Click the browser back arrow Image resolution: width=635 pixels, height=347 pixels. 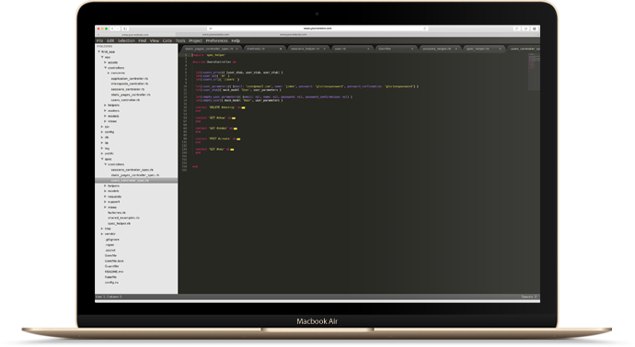tap(112, 28)
